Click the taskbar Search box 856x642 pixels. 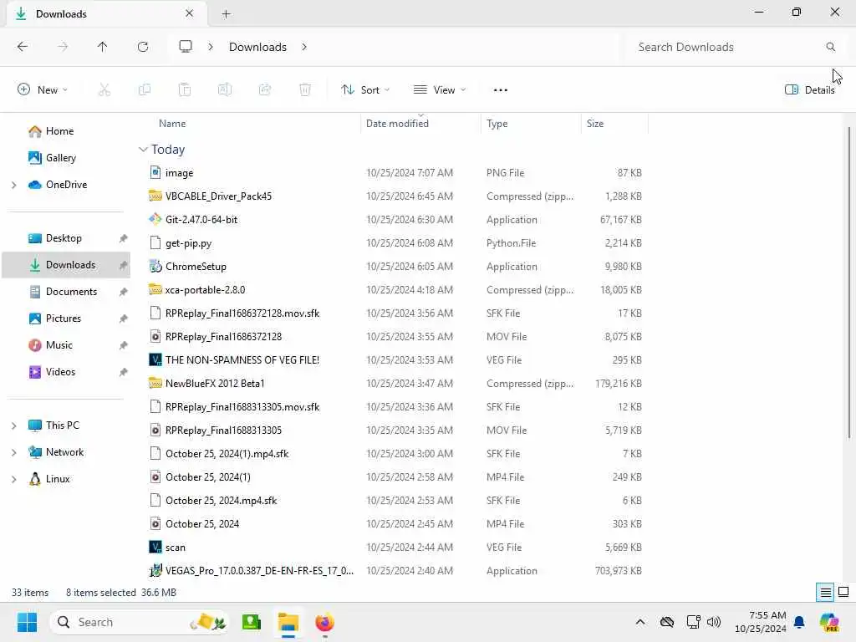point(140,622)
